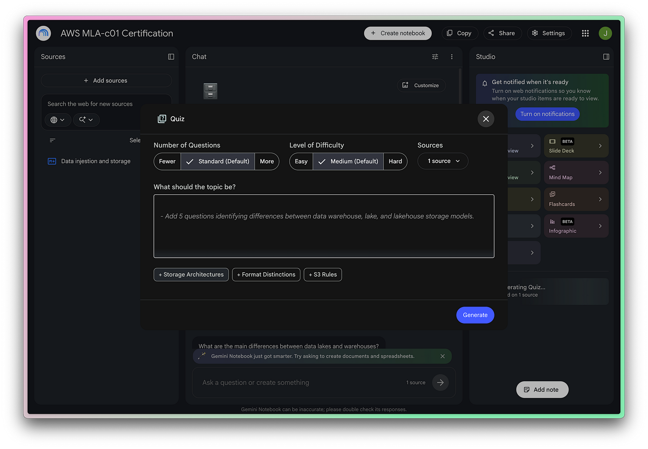Click the Create notebook button
The height and width of the screenshot is (449, 648).
click(x=398, y=33)
